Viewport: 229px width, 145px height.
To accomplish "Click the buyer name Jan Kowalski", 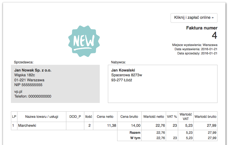I will coord(123,70).
